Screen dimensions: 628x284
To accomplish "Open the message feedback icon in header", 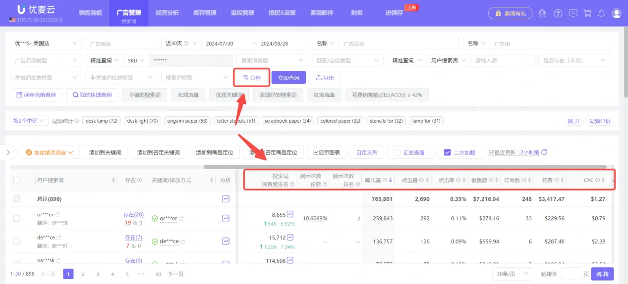I will tap(573, 13).
